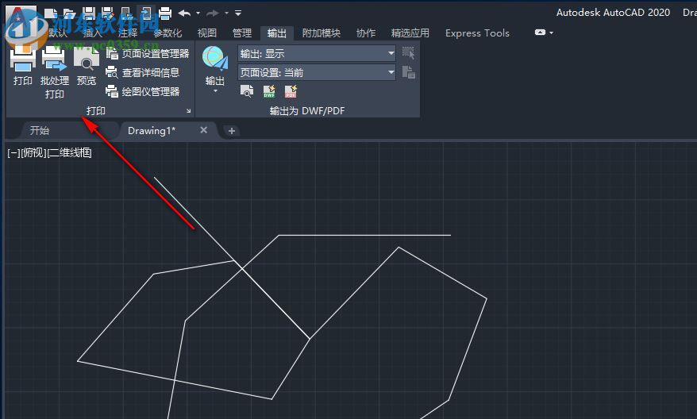Open the Undo history dropdown
This screenshot has height=419, width=697.
tap(198, 13)
